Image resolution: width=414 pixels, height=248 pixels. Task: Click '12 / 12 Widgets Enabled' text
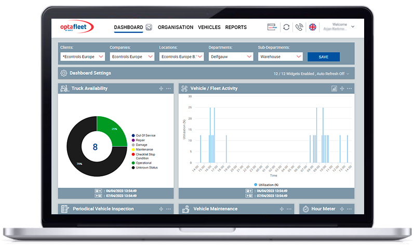point(294,74)
